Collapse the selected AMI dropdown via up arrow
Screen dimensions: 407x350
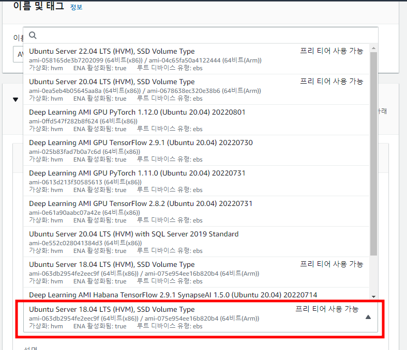click(368, 317)
